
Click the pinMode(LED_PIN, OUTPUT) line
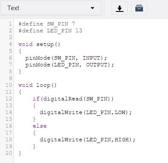[x=70, y=65]
